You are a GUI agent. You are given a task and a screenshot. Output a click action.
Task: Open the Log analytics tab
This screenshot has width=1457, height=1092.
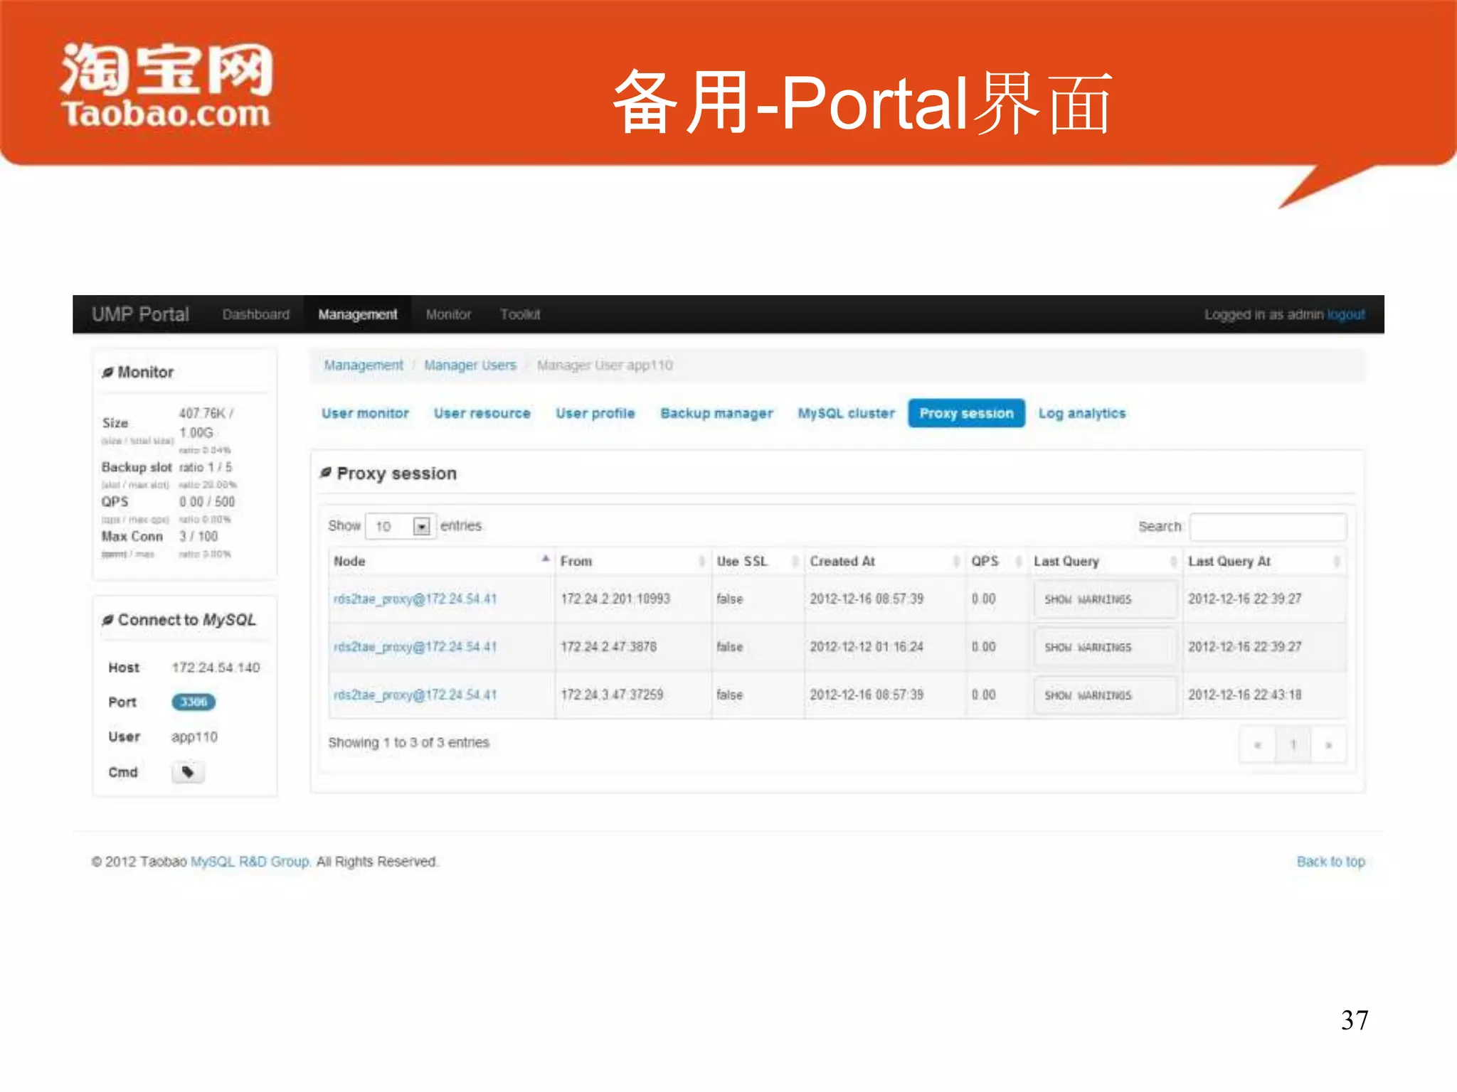[1081, 414]
